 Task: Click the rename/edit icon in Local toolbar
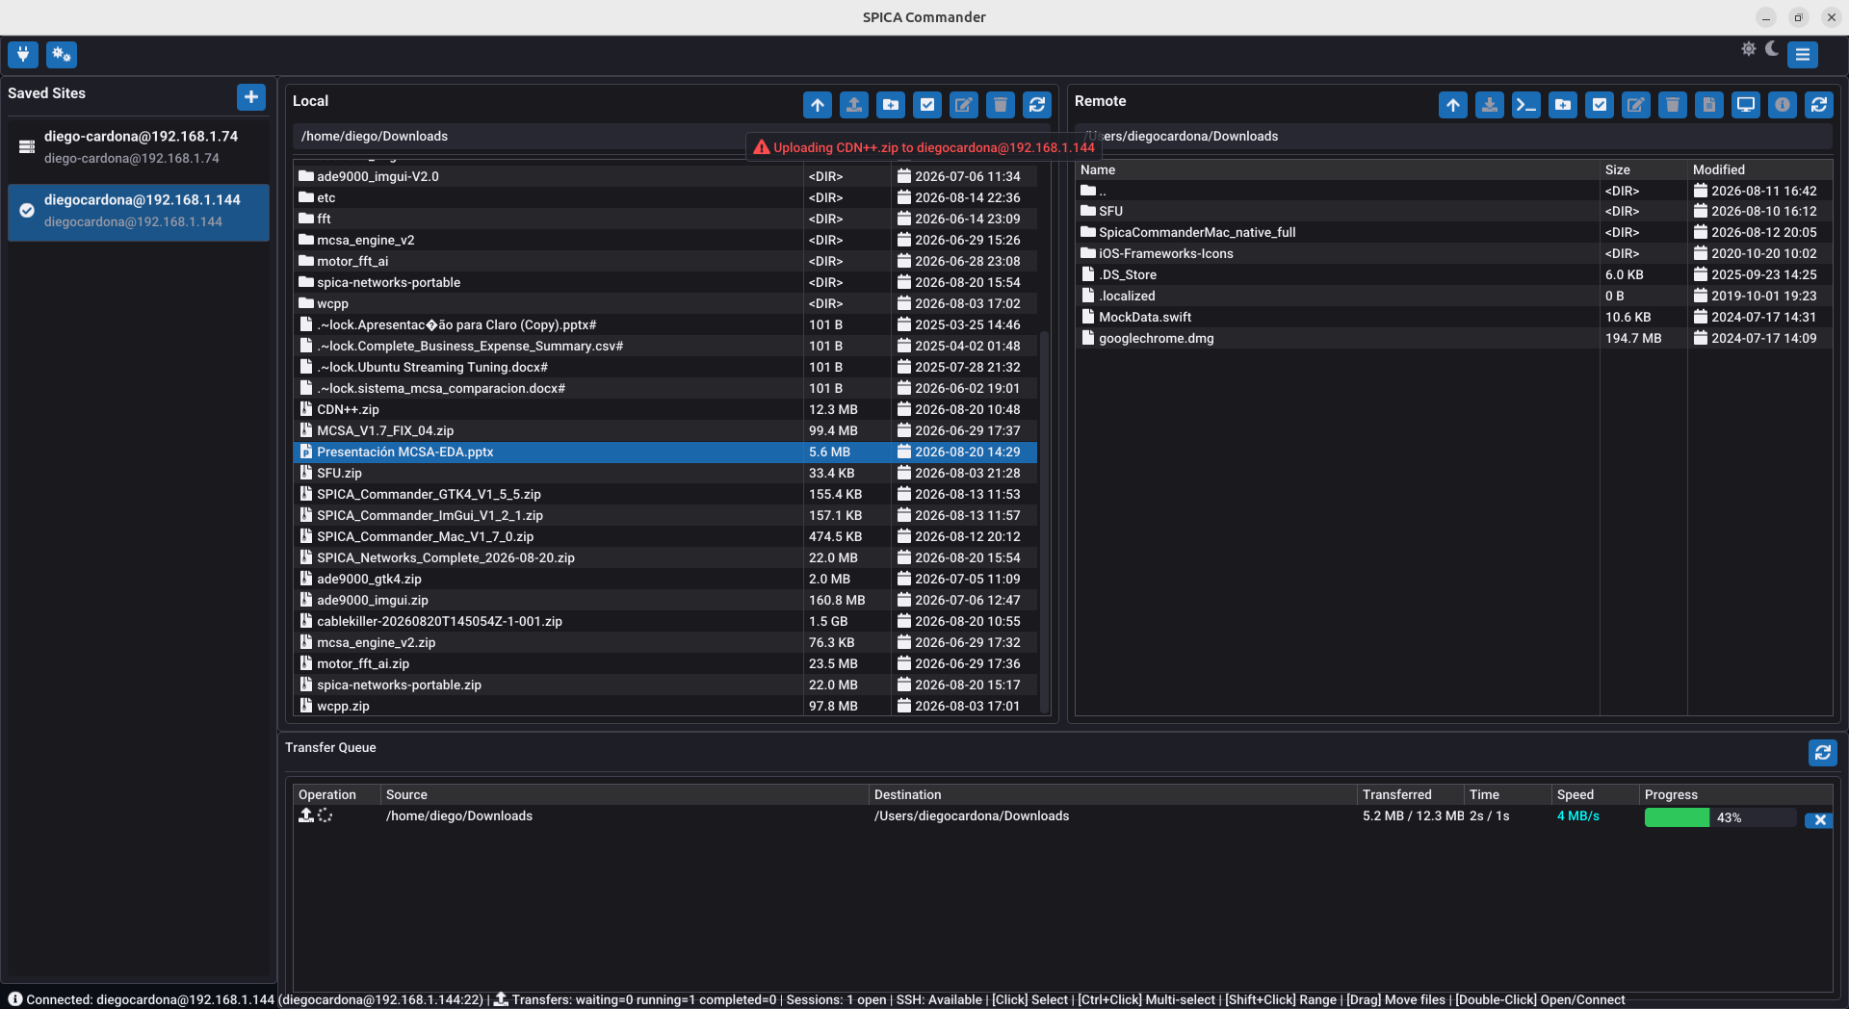click(964, 105)
